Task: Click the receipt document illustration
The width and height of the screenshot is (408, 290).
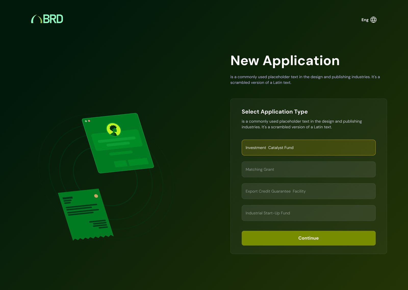Action: click(x=86, y=215)
